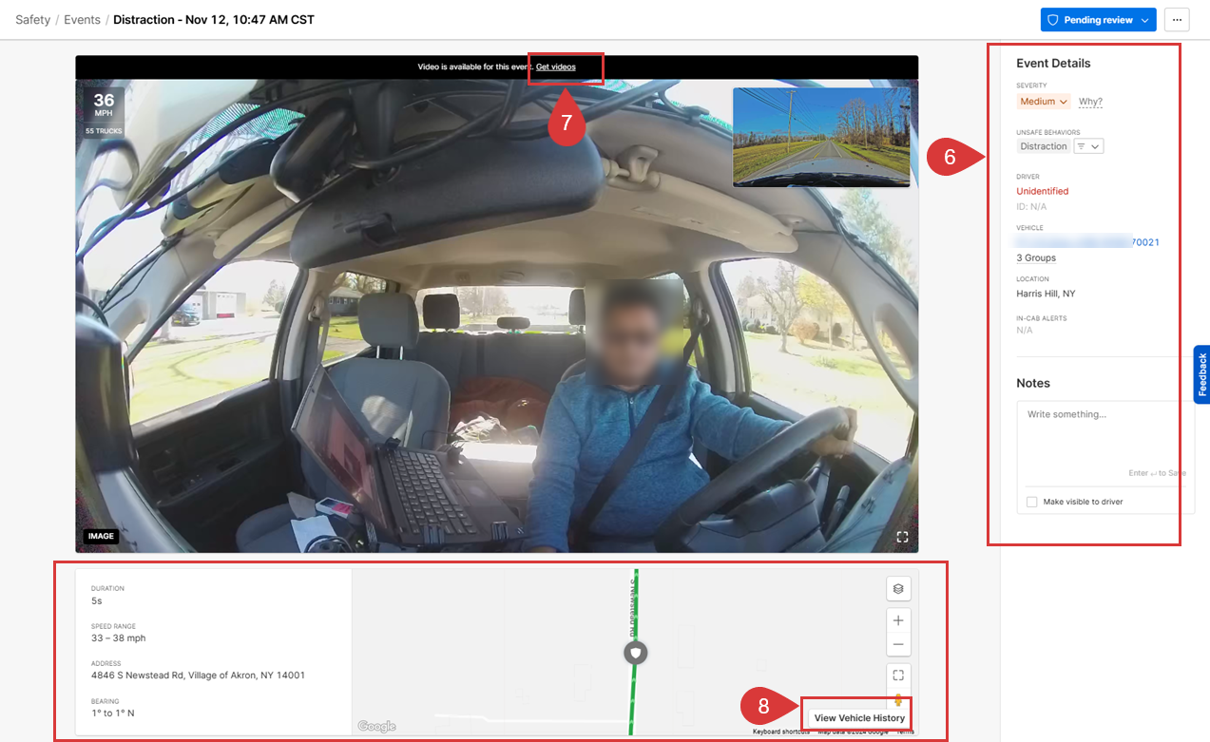Image resolution: width=1210 pixels, height=742 pixels.
Task: Enable Make visible to driver checkbox
Action: (x=1032, y=502)
